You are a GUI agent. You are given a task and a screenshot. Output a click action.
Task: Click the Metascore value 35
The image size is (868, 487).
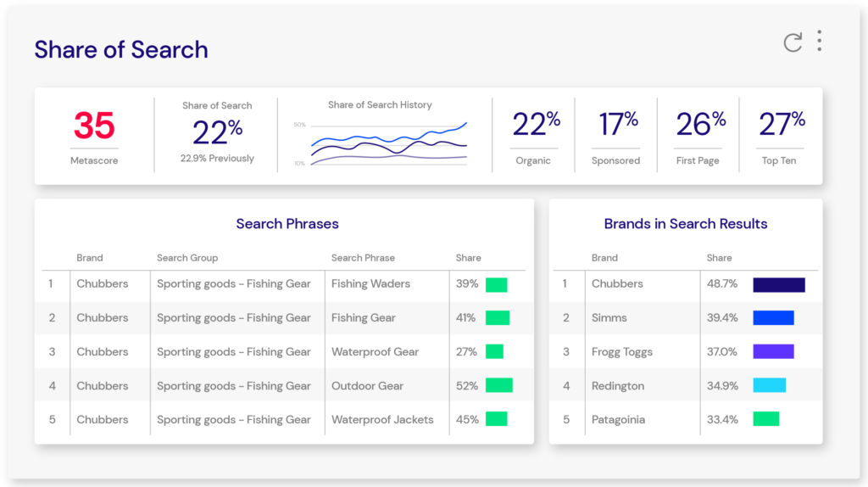click(x=94, y=126)
